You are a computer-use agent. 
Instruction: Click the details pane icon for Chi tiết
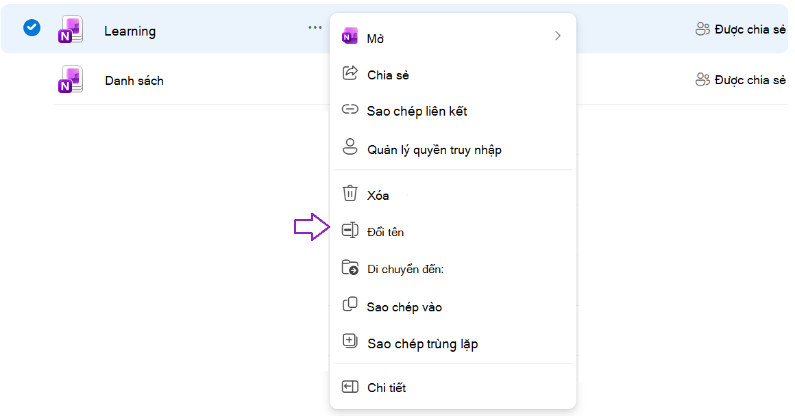click(350, 387)
